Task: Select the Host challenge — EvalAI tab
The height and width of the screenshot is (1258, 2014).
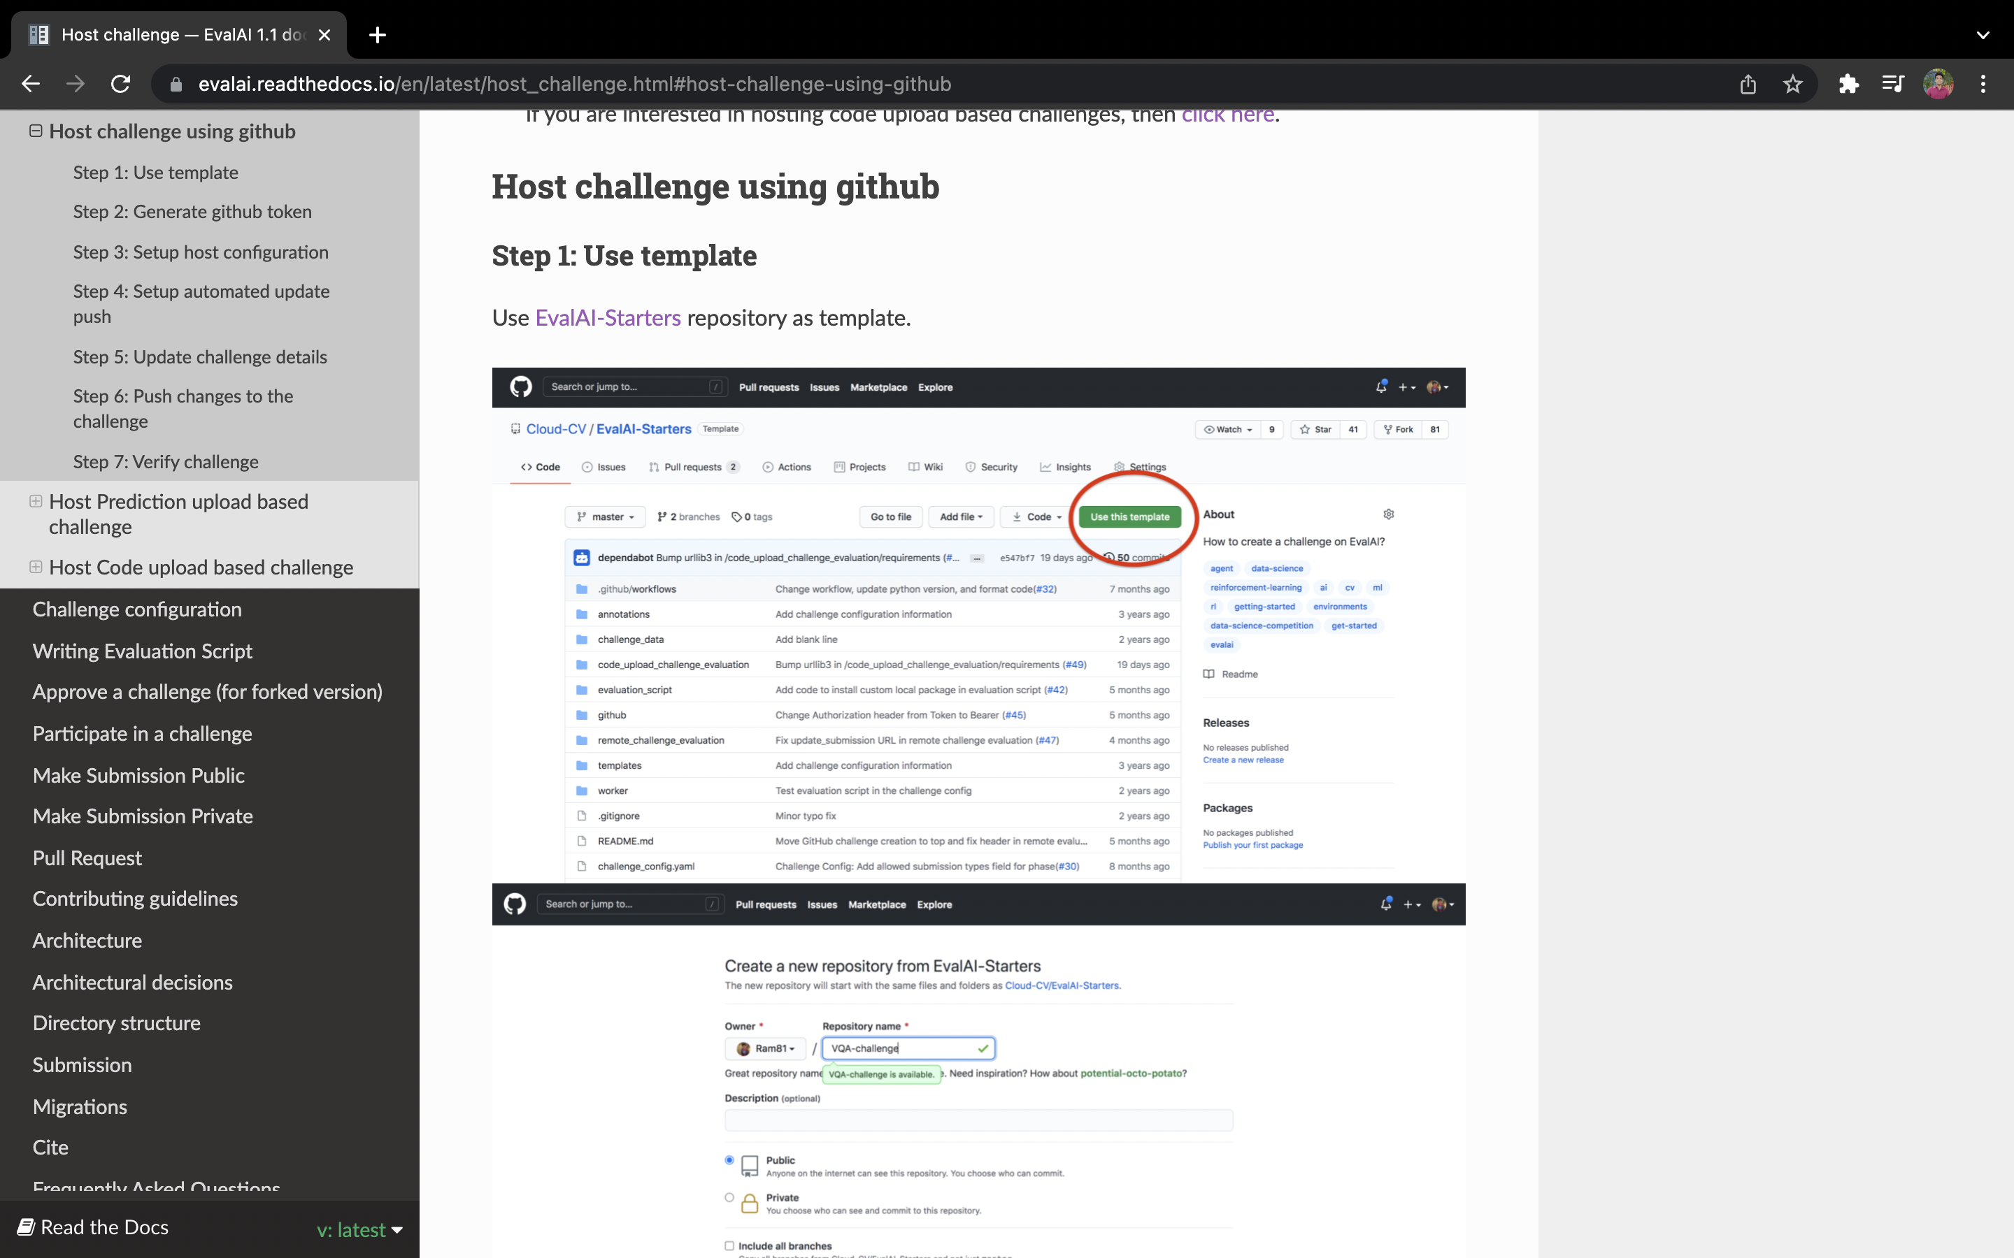Action: [179, 35]
